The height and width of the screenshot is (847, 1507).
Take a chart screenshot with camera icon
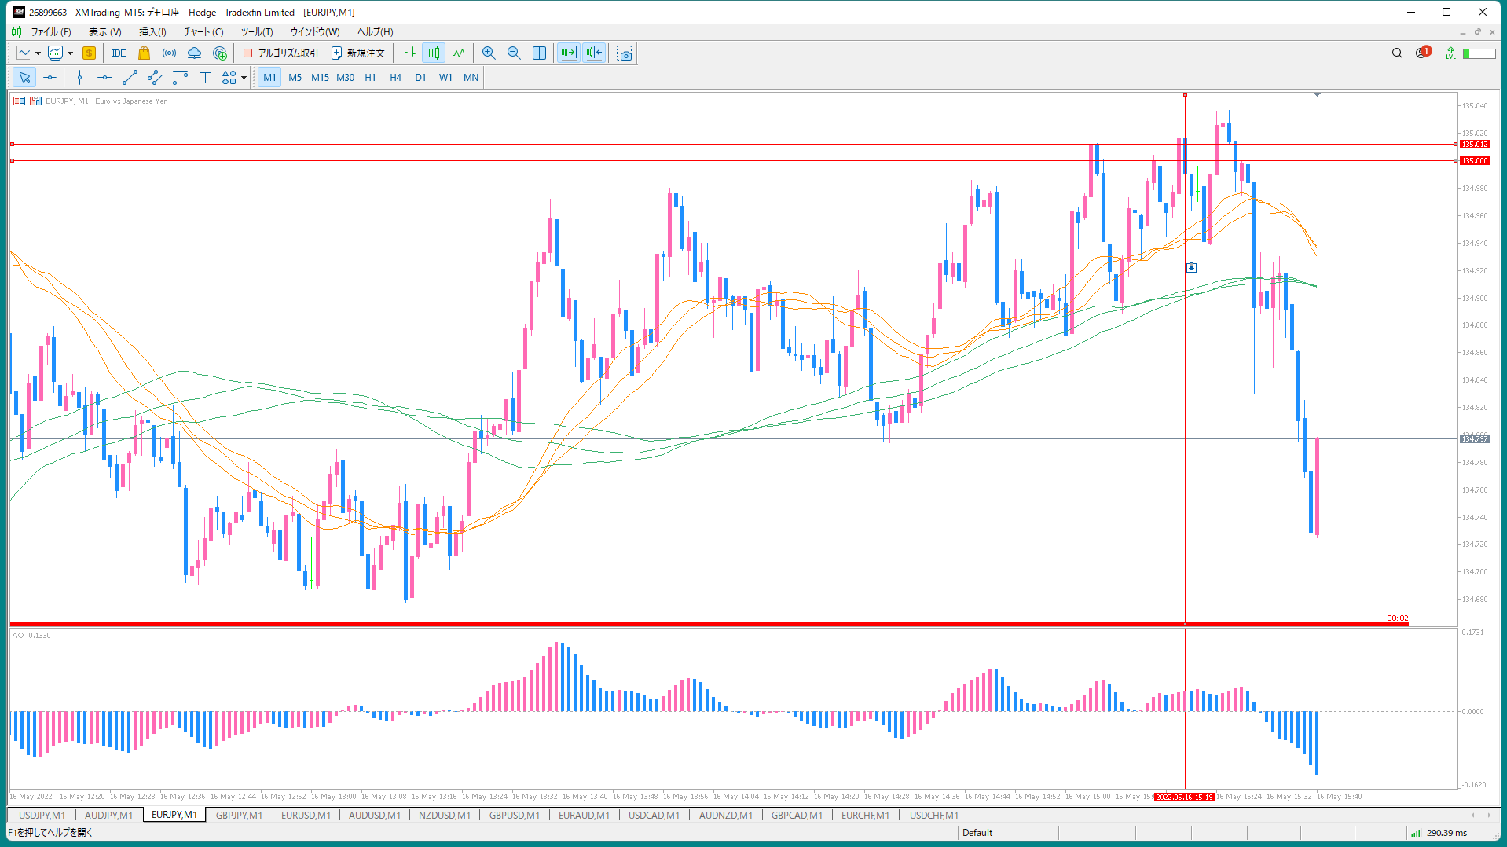point(624,53)
